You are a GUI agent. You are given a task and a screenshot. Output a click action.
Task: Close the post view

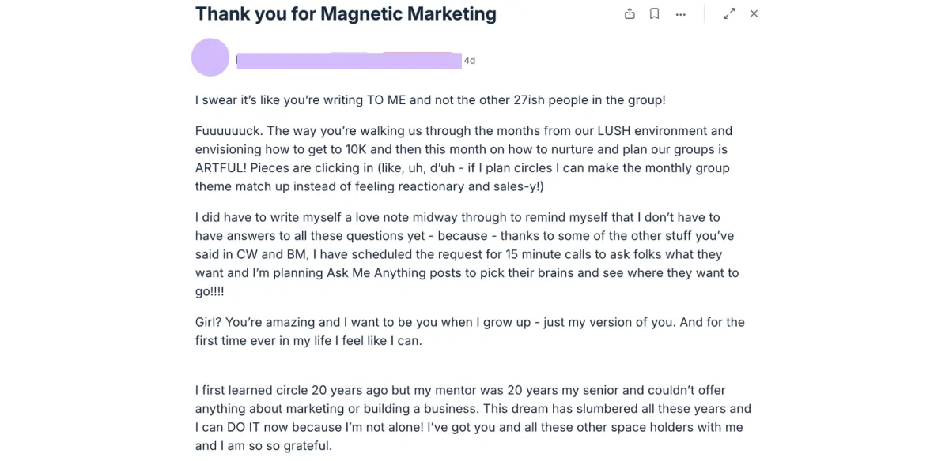(x=754, y=13)
